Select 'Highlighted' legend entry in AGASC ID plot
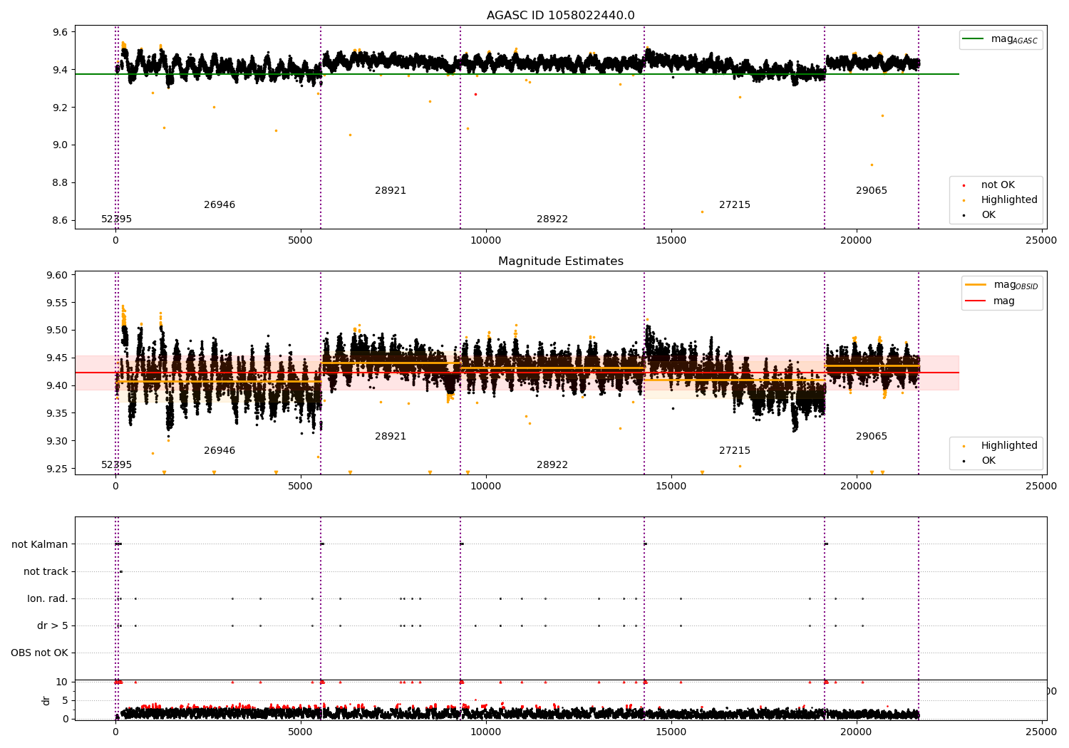Viewport: 1069px width, 748px height. pos(1000,200)
